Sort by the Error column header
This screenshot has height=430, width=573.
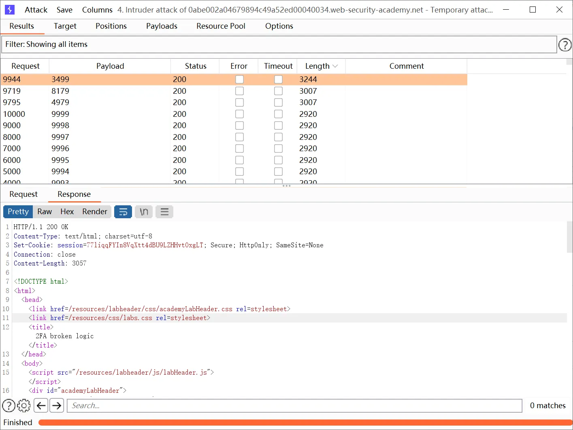pos(239,66)
